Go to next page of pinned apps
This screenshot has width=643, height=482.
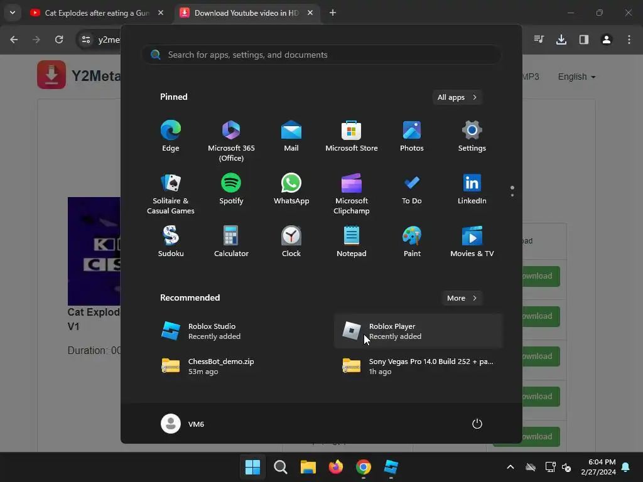[x=512, y=195]
